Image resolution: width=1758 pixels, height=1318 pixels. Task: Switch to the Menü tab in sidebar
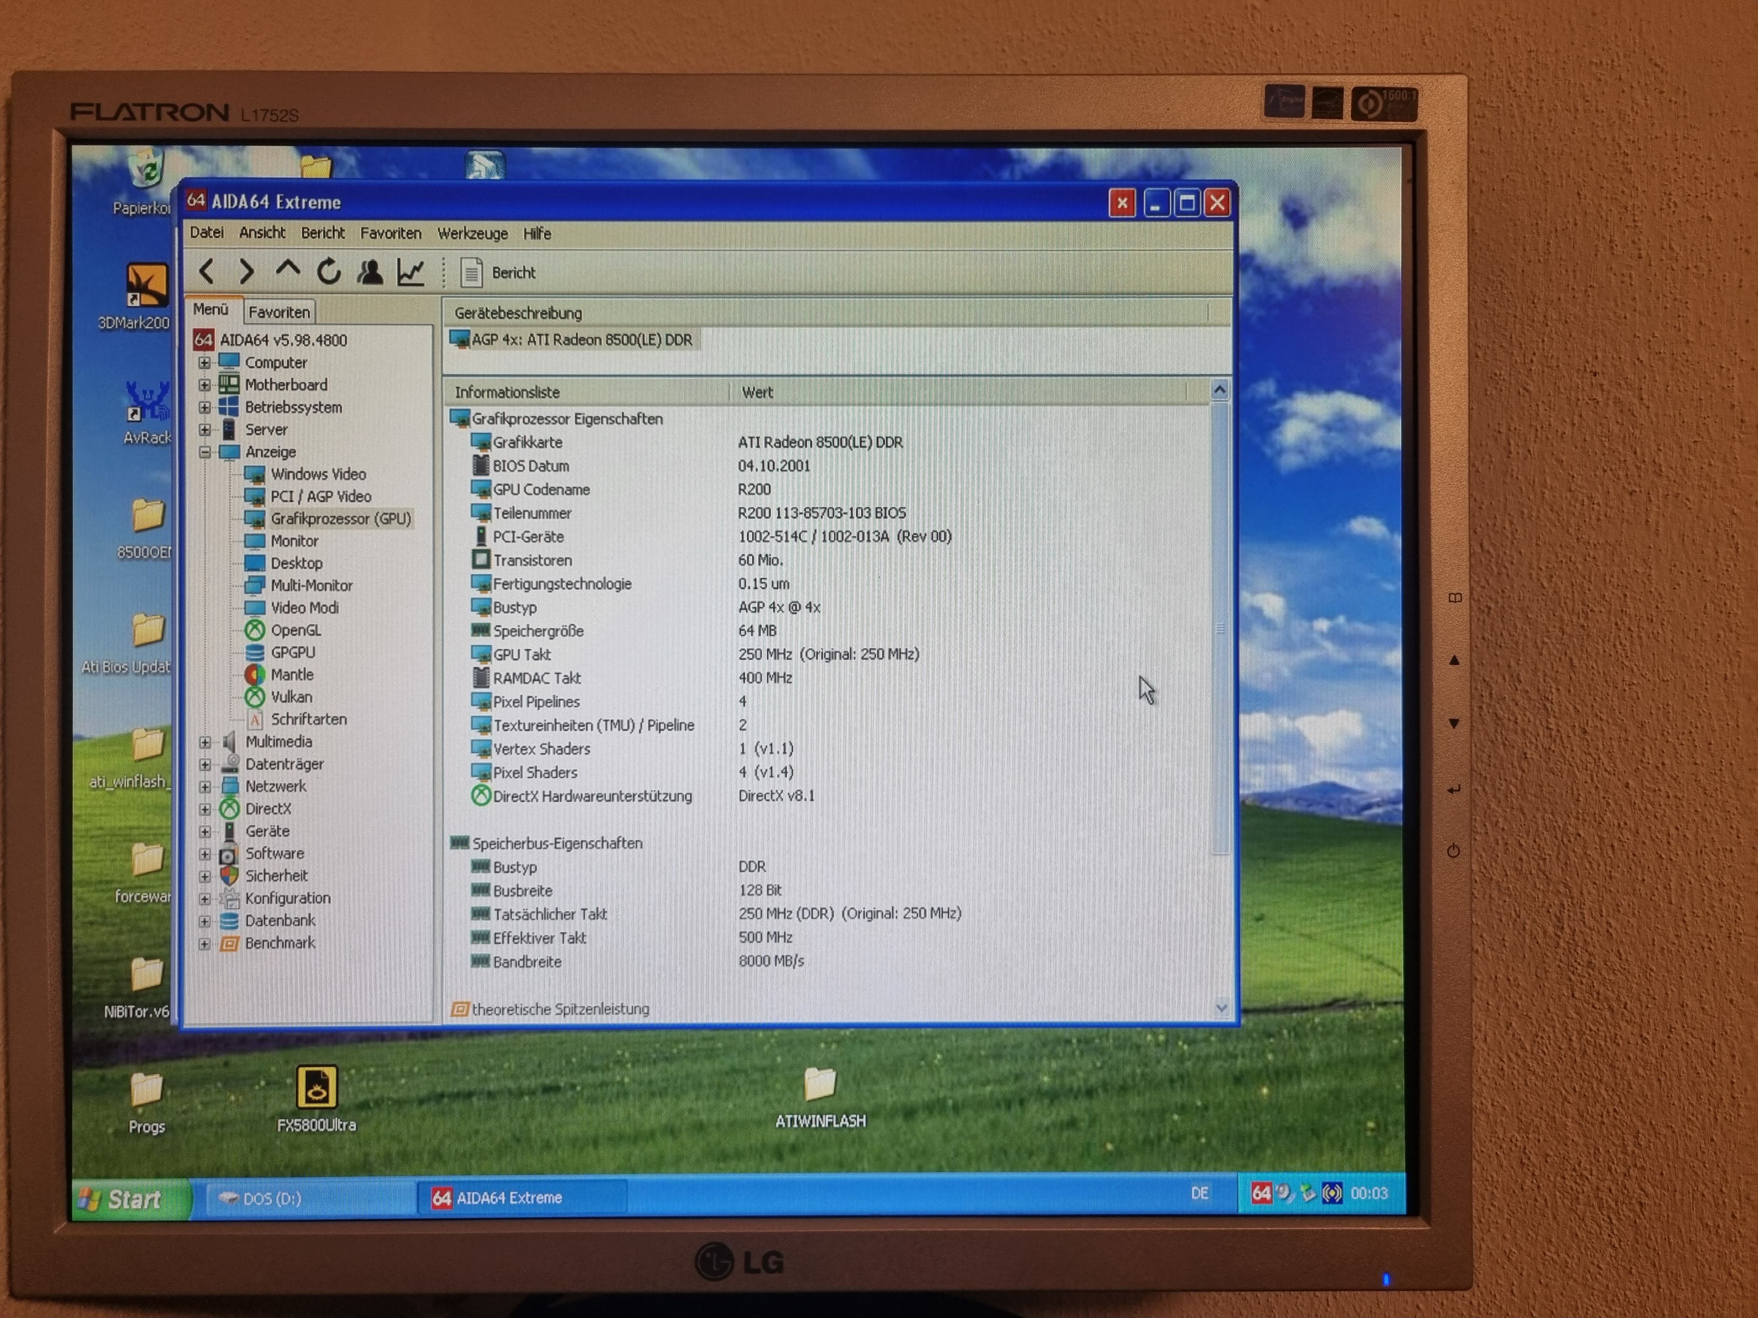point(211,310)
